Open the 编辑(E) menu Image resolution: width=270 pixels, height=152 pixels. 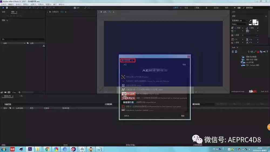coord(11,5)
